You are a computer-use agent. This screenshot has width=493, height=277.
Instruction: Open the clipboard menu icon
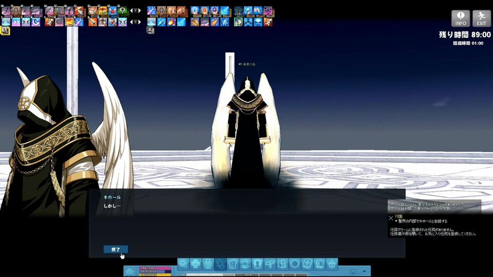319,264
